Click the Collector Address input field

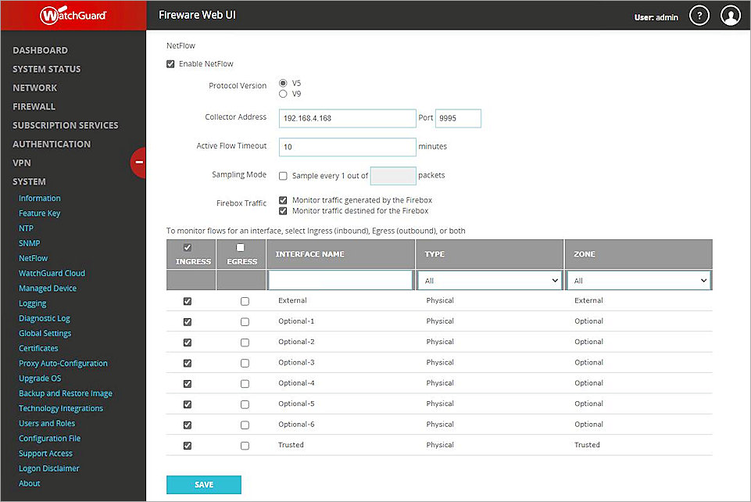tap(347, 118)
